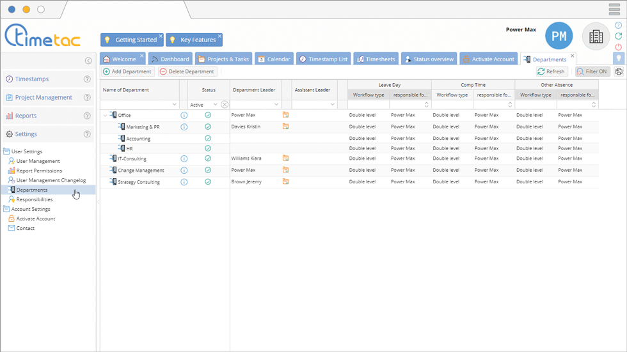This screenshot has height=352, width=627.
Task: Open info for Marketing & PR department
Action: click(x=184, y=127)
